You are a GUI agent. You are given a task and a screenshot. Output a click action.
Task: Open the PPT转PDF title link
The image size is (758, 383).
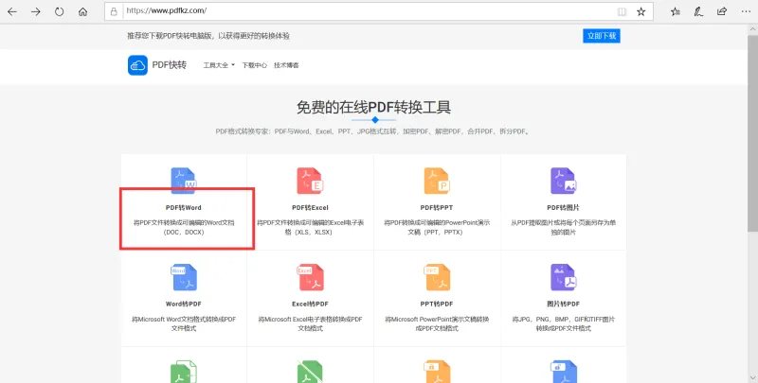[437, 305]
